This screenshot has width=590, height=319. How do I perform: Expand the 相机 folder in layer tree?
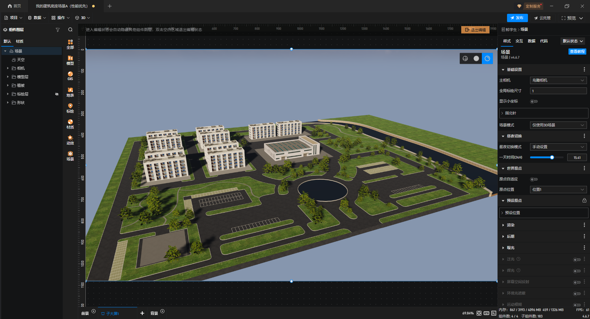click(x=8, y=68)
